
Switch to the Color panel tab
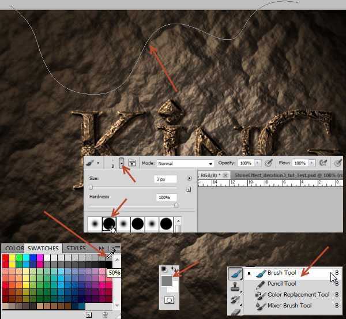pyautogui.click(x=14, y=249)
